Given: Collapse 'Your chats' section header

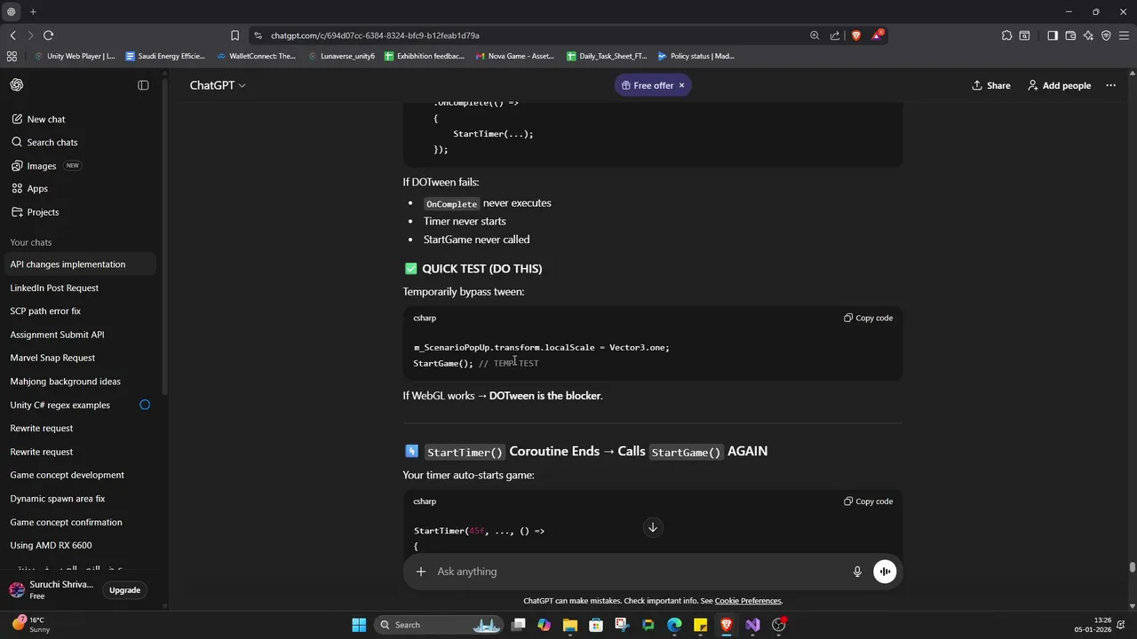Looking at the screenshot, I should point(31,242).
